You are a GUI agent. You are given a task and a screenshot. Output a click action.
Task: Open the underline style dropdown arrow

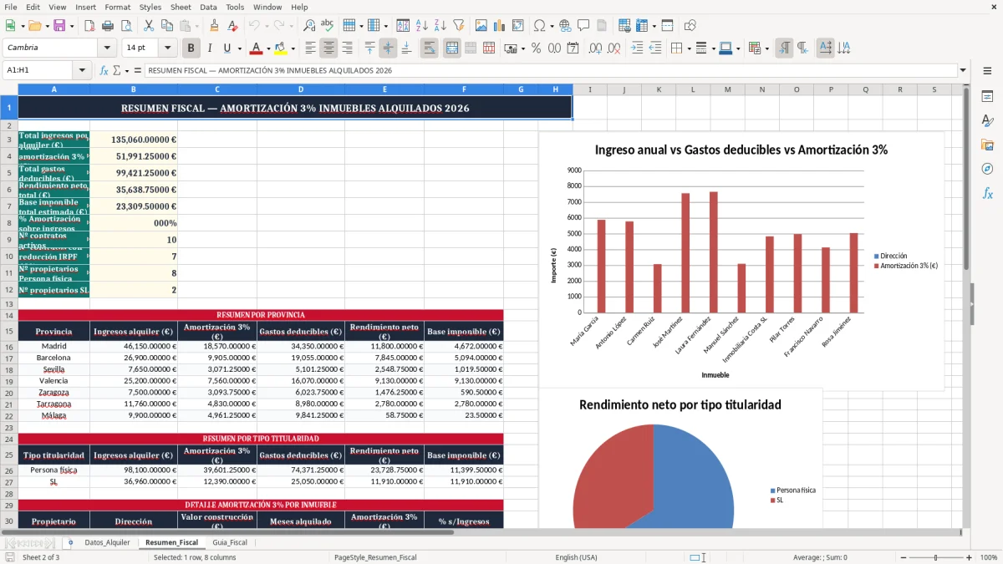(239, 48)
